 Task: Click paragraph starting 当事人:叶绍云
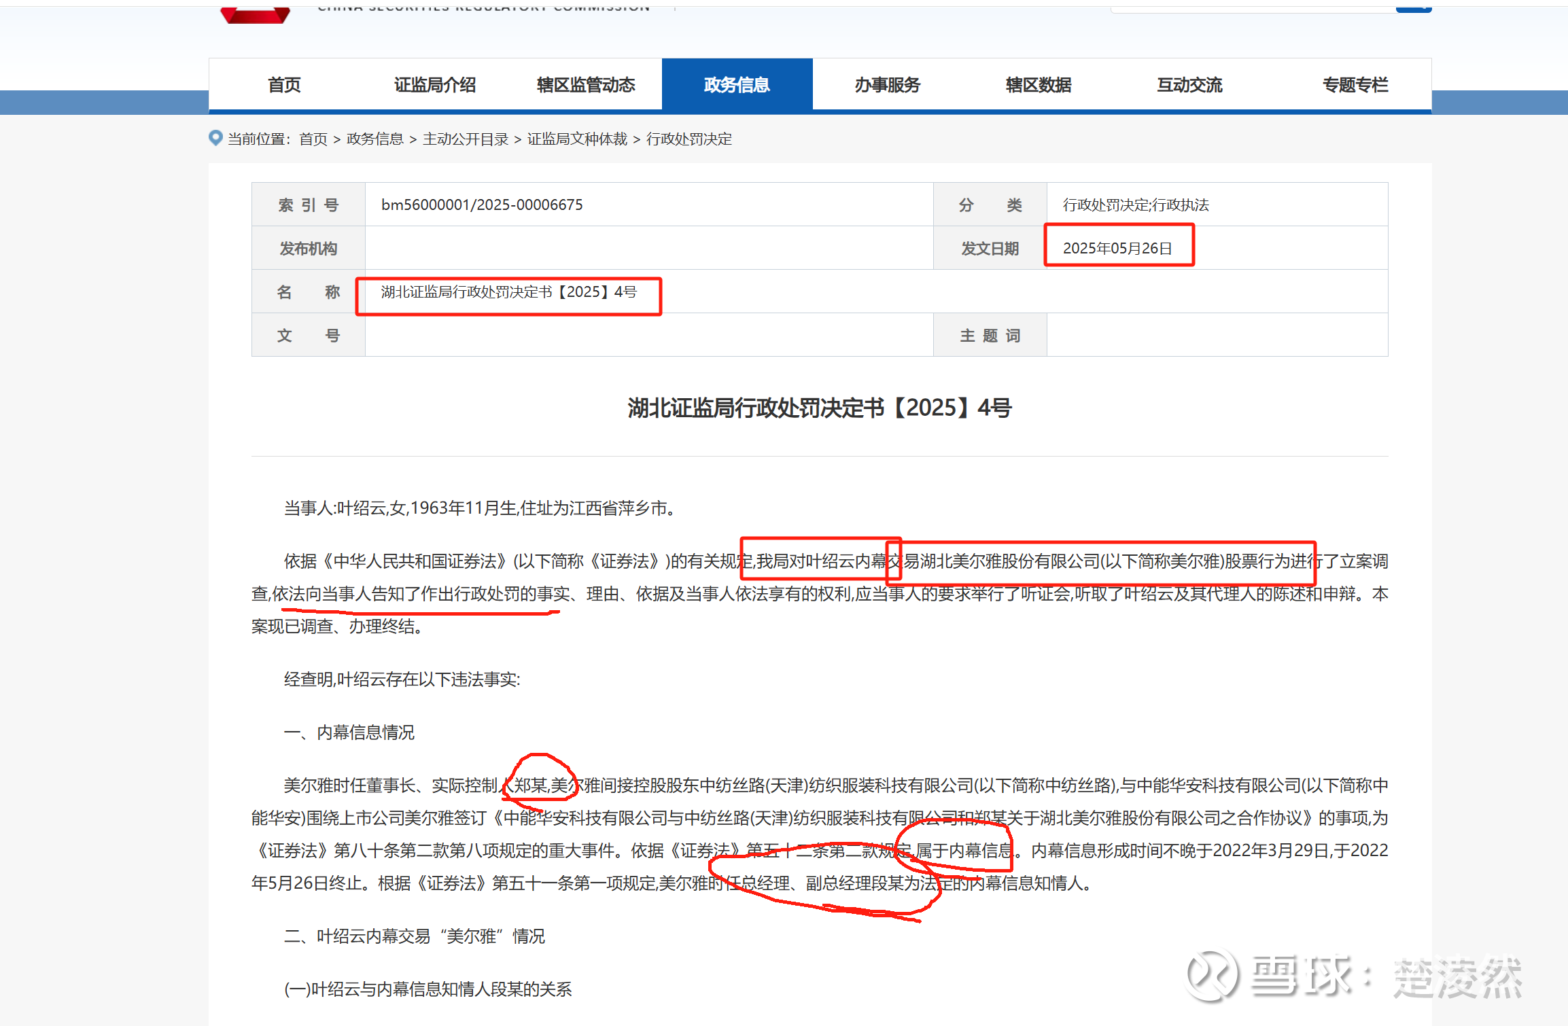(482, 508)
